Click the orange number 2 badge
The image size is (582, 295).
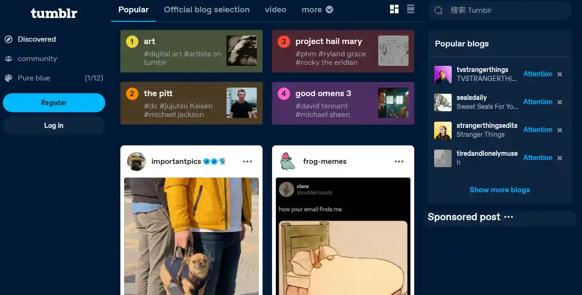tap(132, 94)
